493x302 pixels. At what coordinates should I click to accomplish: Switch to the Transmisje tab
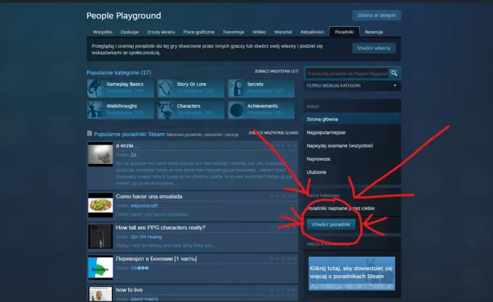coord(233,32)
